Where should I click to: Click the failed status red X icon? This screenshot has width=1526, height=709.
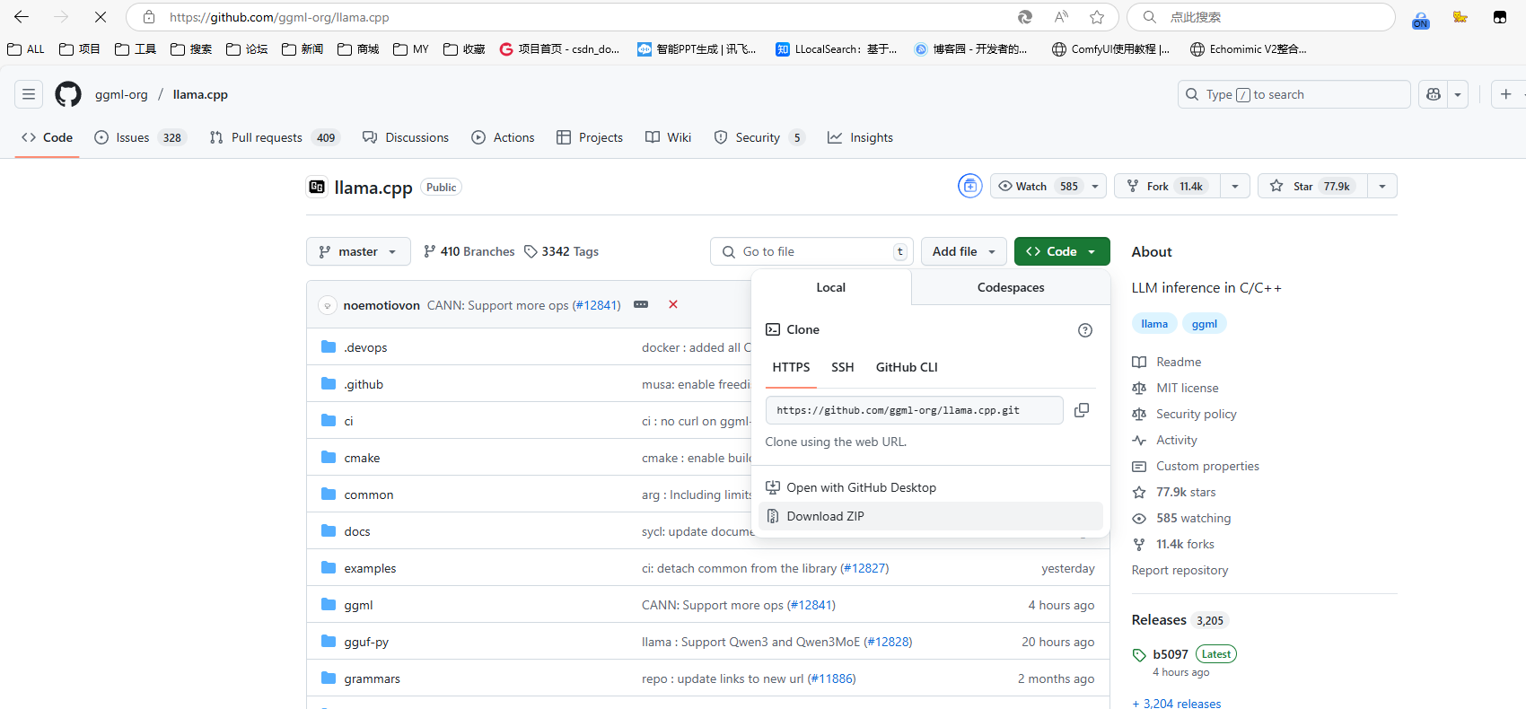[673, 305]
